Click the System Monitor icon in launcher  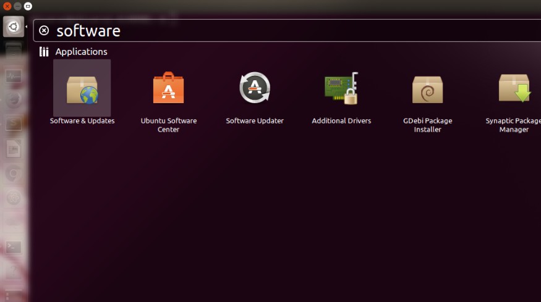point(14,76)
